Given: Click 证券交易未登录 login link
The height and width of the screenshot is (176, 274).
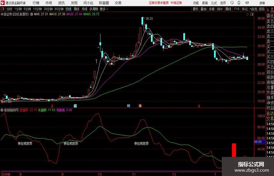Looking at the screenshot, I should point(159,3).
